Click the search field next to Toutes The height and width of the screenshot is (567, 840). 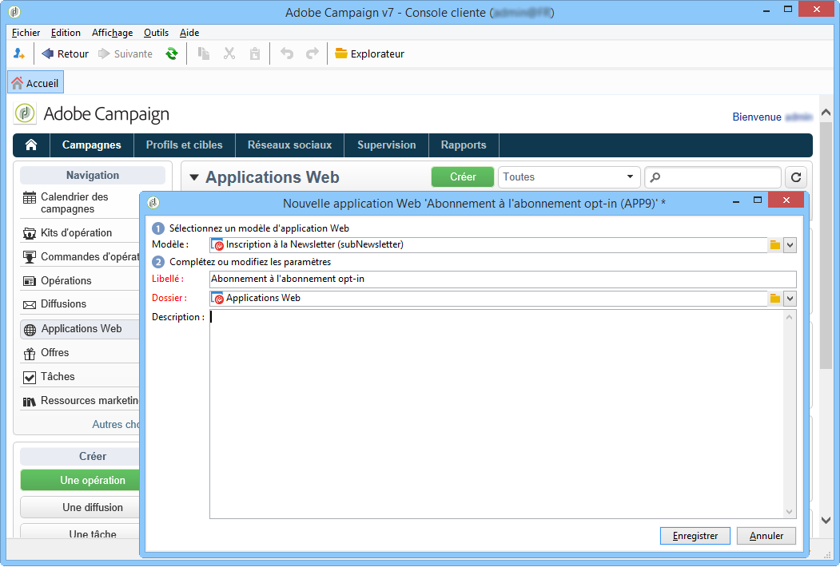coord(713,176)
